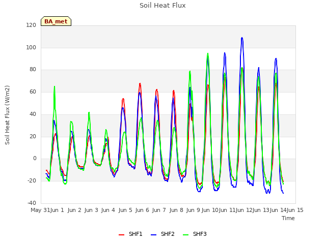Click the May 31 x-axis tick label
The image size is (326, 244).
tap(40, 210)
